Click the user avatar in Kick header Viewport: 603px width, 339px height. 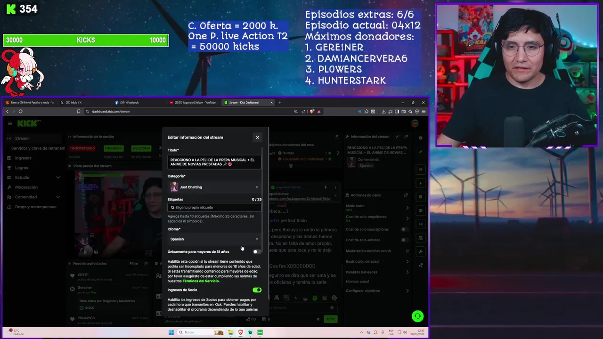[415, 123]
